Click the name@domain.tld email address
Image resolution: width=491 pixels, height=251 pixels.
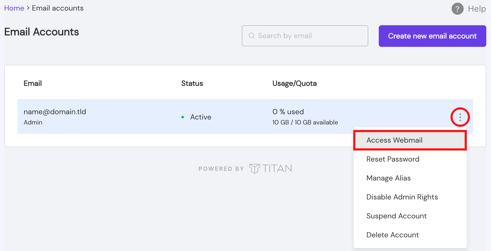click(55, 112)
